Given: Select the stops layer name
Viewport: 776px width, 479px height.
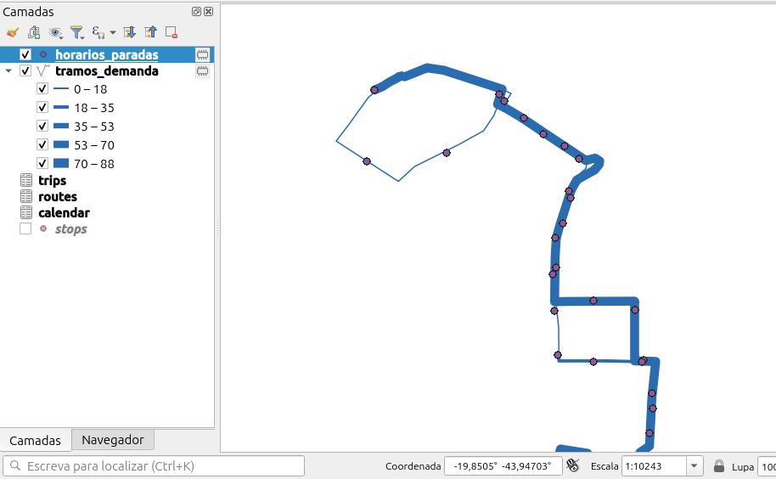Looking at the screenshot, I should [x=70, y=229].
